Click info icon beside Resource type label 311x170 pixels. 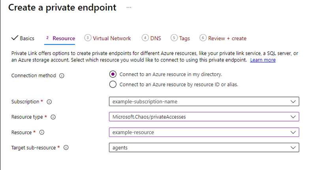pyautogui.click(x=53, y=117)
